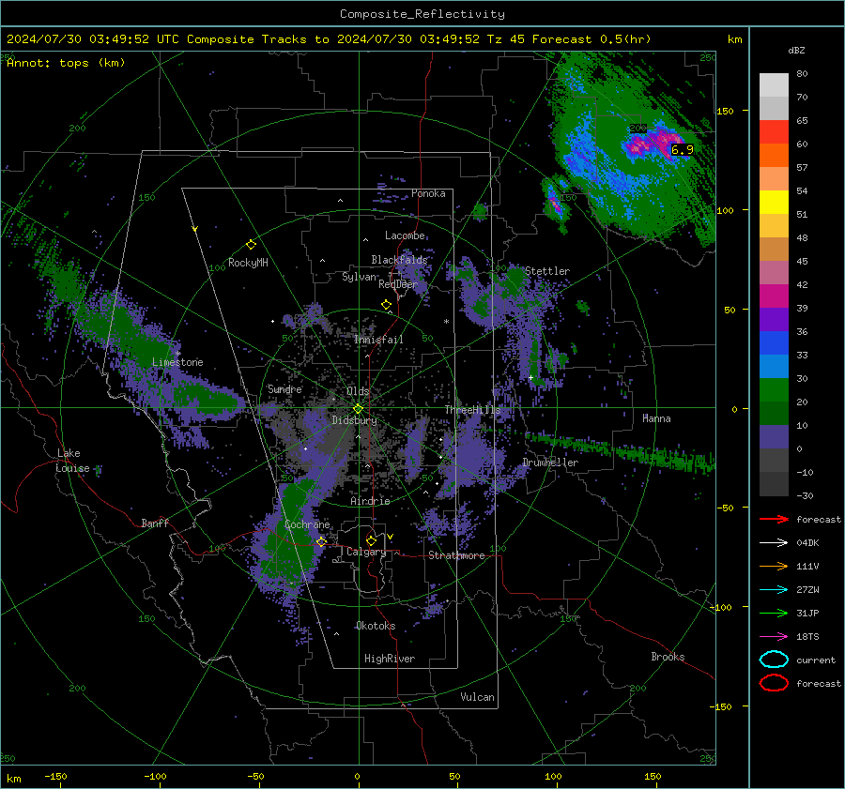
Task: Click the RockyMH label
Action: pyautogui.click(x=248, y=263)
